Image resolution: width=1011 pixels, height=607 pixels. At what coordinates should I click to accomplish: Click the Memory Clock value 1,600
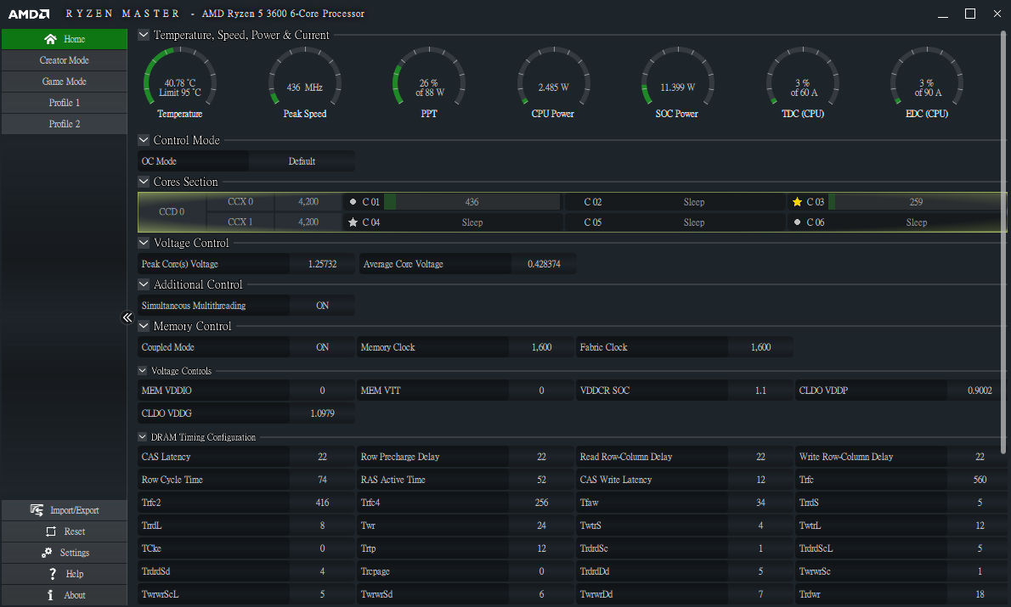pos(542,347)
